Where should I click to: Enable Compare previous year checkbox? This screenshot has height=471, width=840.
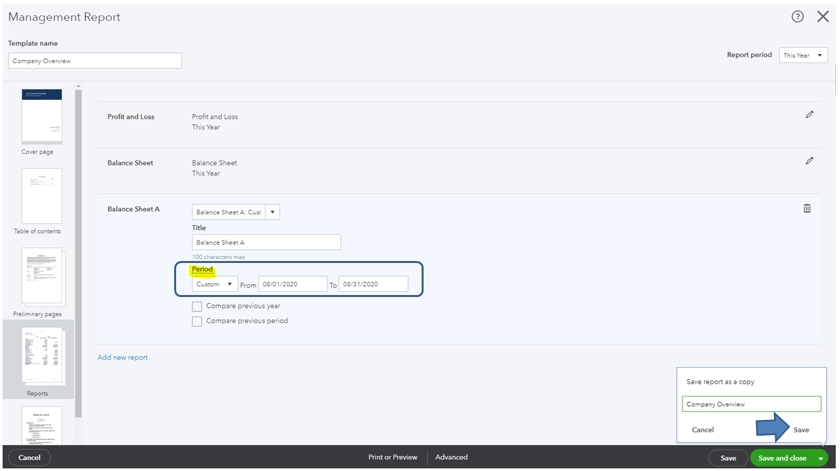[x=197, y=306]
